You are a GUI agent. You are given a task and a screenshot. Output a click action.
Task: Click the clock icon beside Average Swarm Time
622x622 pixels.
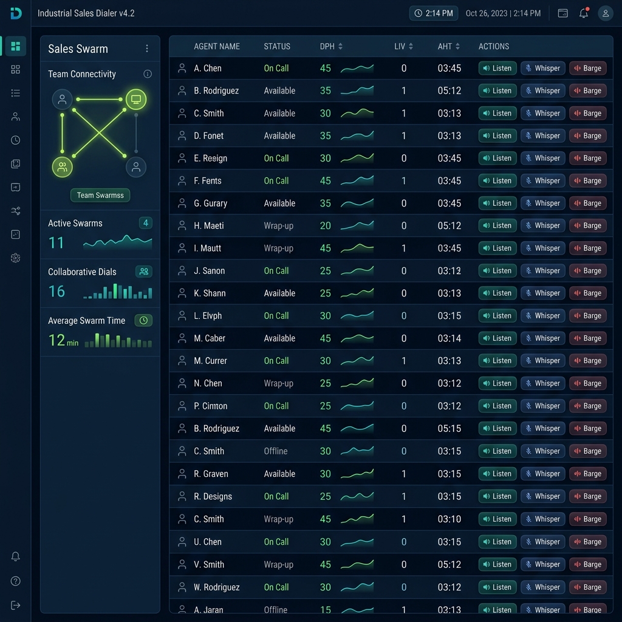point(143,320)
